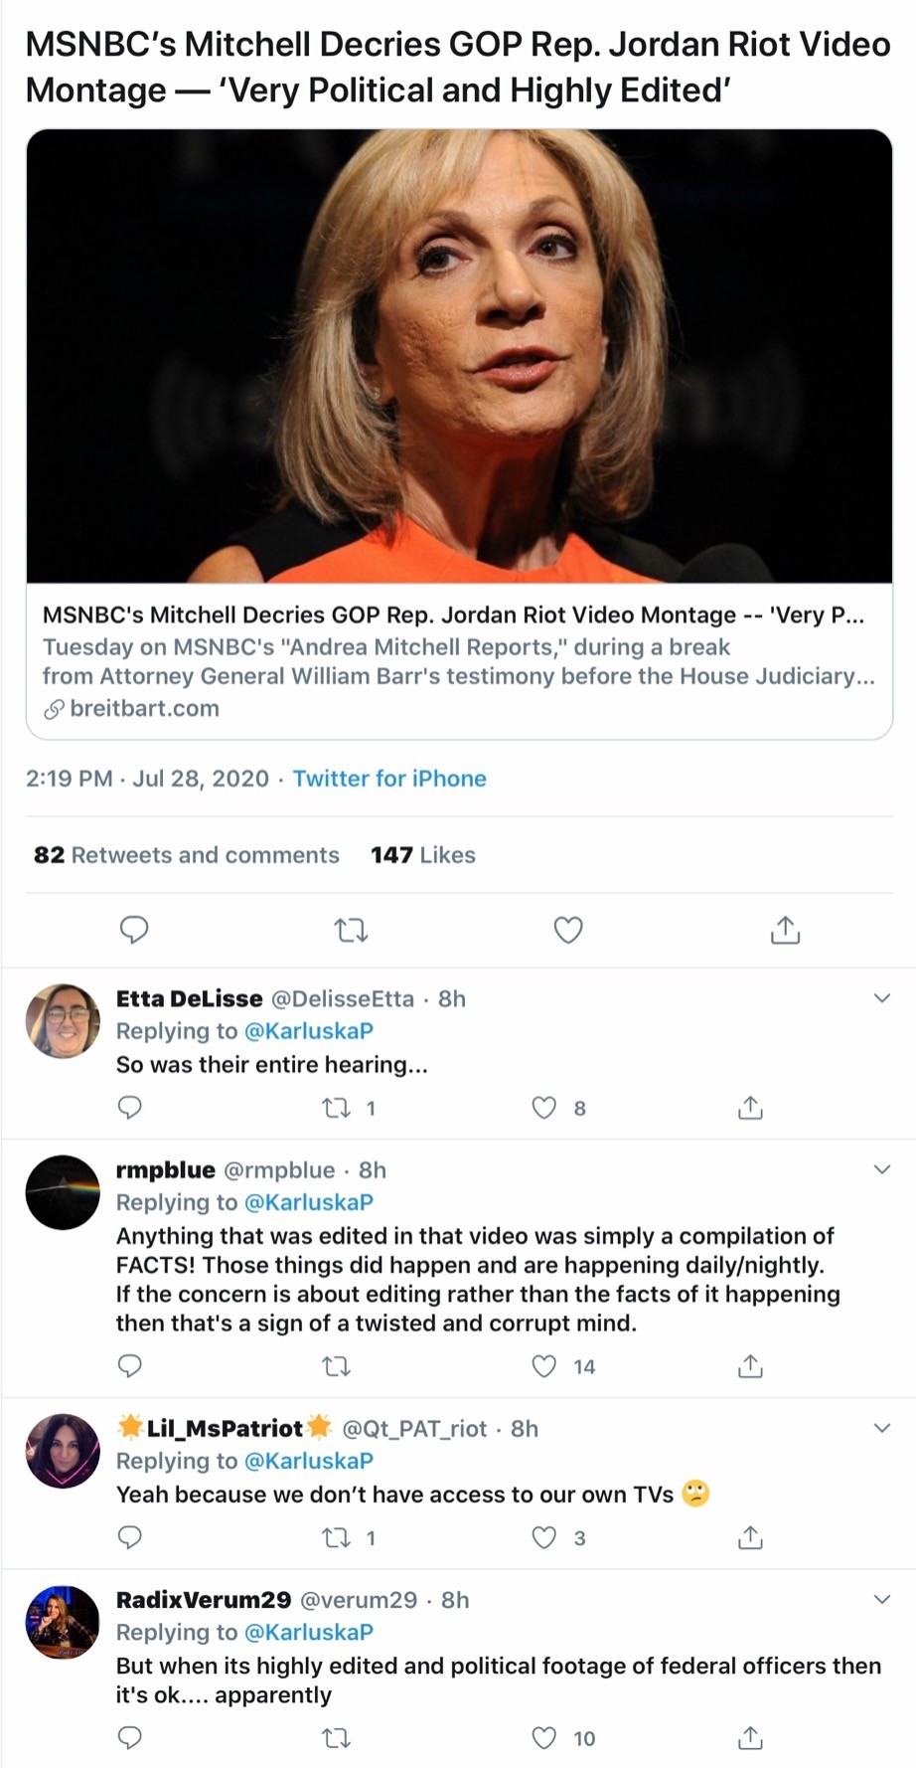Retweet the main Breitbart tweet
This screenshot has height=1768, width=916.
351,930
